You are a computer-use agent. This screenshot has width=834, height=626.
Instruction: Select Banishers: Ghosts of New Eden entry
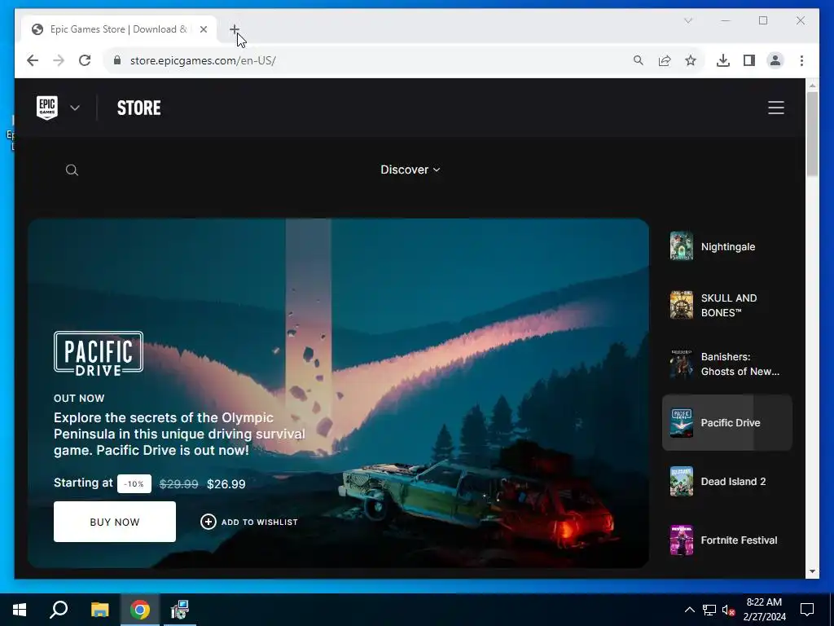[x=727, y=364]
